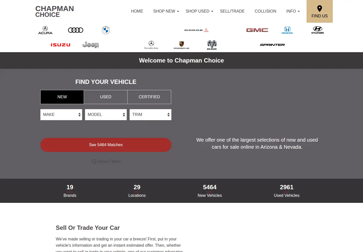This screenshot has width=363, height=252.
Task: Click the Dodge brand logo
Action: [x=197, y=30]
